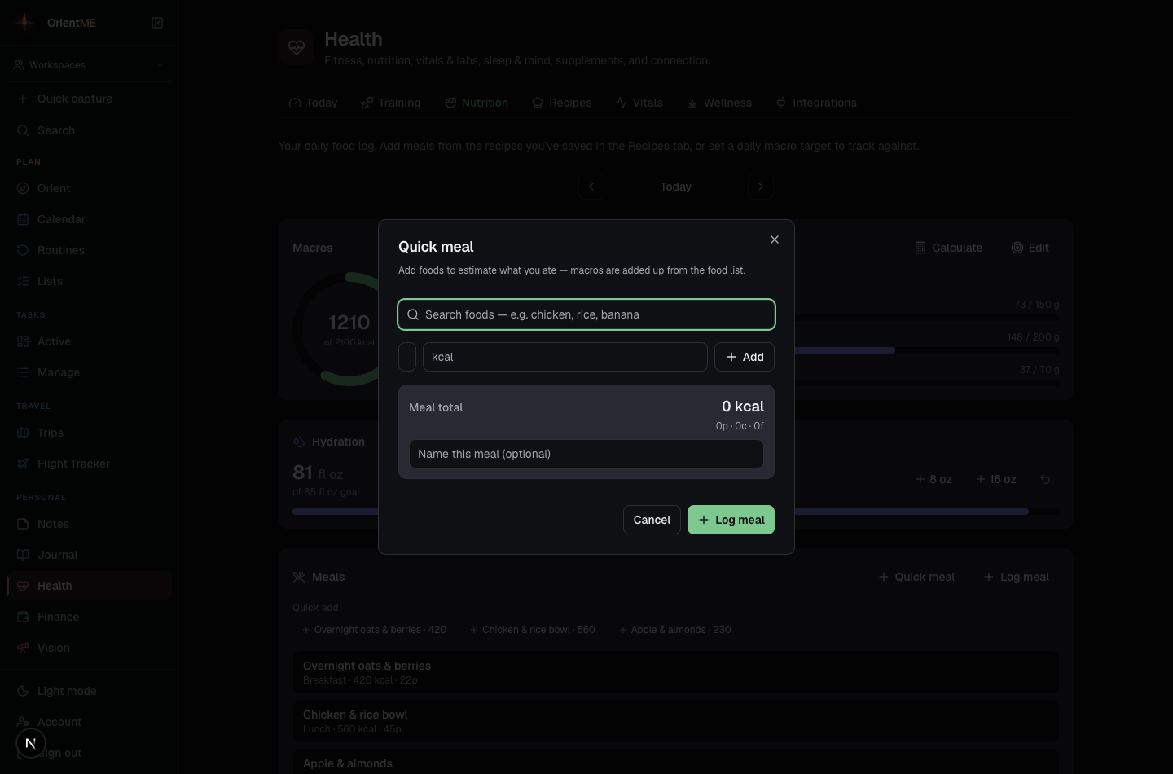This screenshot has height=774, width=1173.
Task: Open the Lists page
Action: [x=89, y=281]
